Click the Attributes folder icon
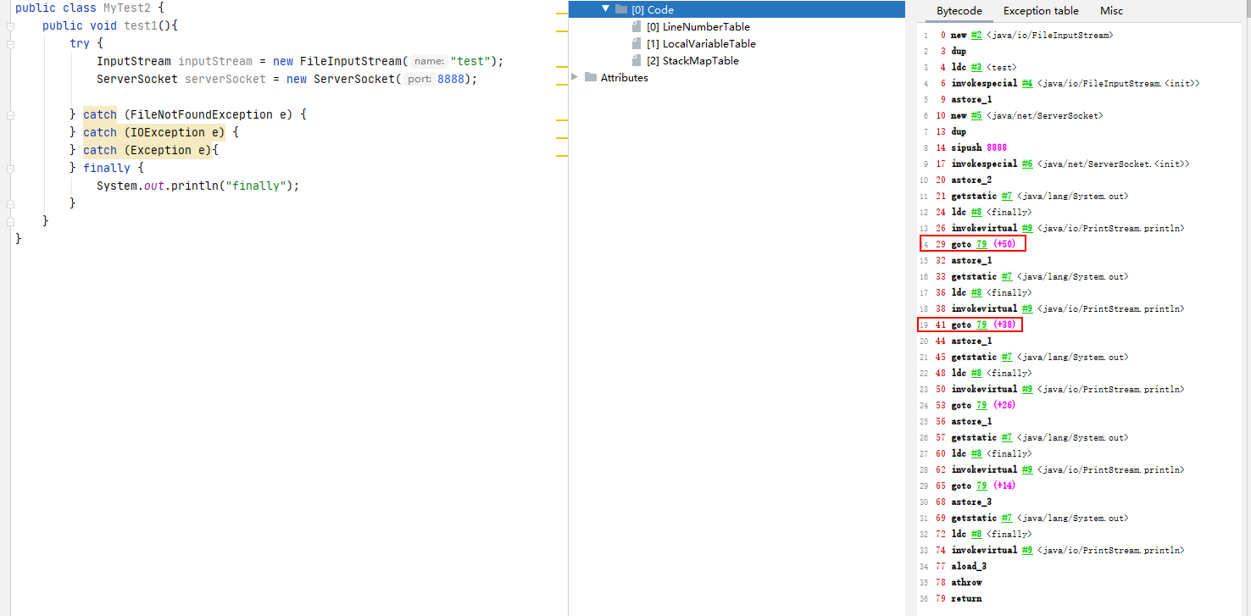The width and height of the screenshot is (1251, 616). [591, 77]
